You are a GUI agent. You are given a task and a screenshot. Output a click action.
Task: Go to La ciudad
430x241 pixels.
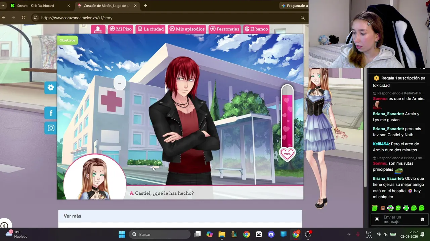coord(150,29)
